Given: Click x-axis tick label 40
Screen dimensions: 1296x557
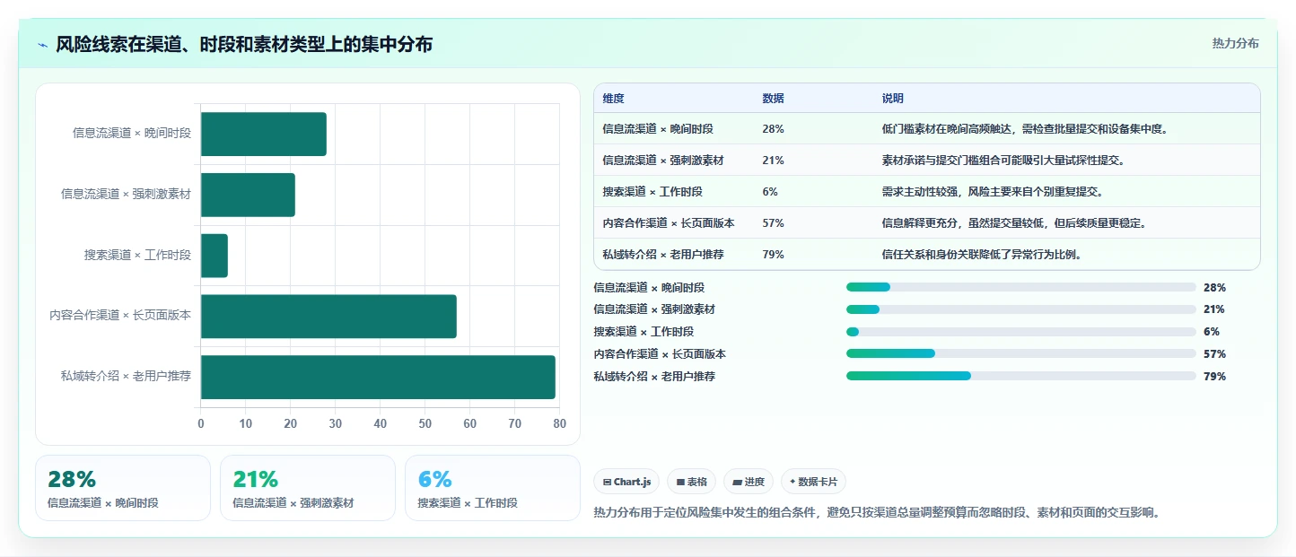Looking at the screenshot, I should click(381, 423).
